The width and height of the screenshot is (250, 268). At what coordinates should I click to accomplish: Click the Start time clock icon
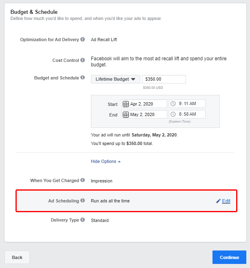pos(173,104)
